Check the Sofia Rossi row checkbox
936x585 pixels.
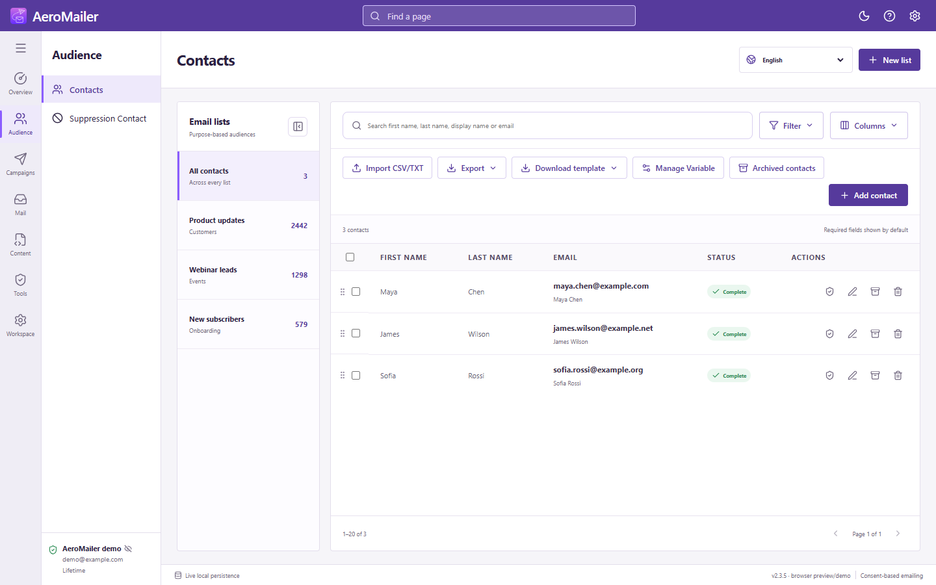(x=356, y=376)
